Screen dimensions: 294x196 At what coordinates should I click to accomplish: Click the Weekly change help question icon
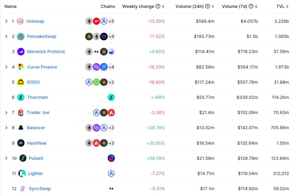(x=158, y=7)
